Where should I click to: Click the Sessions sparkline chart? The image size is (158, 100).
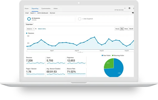tap(35, 63)
